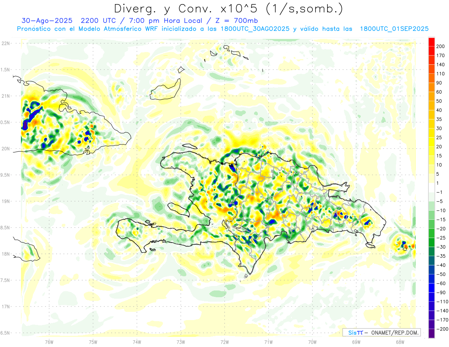
Task: Click the 17N latitude label
Action: click(6, 307)
